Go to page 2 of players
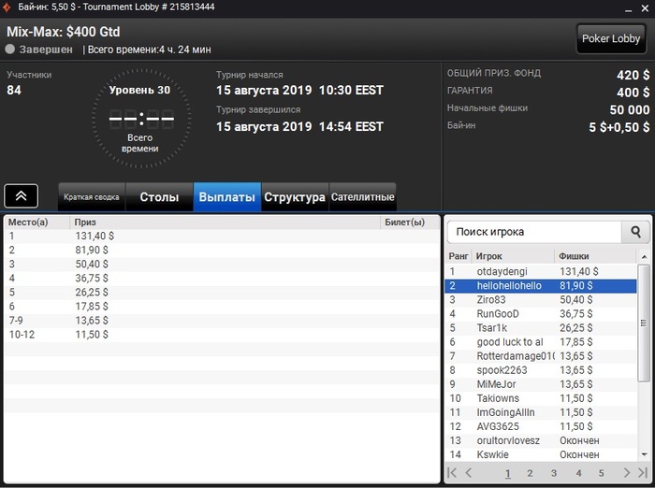 tap(530, 473)
